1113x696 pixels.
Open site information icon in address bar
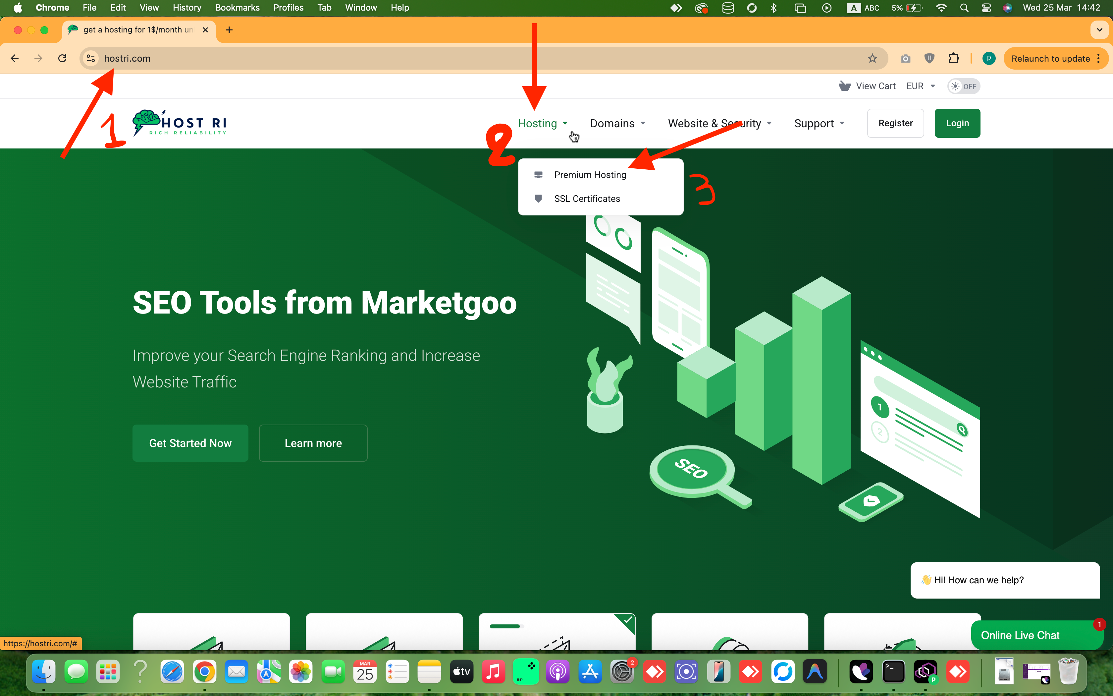tap(91, 58)
